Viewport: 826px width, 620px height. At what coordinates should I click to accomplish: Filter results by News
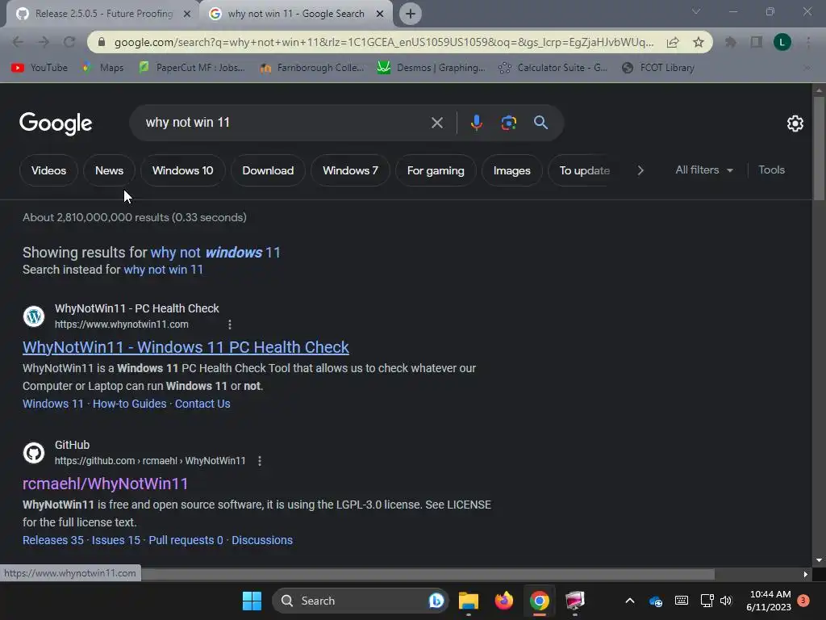pyautogui.click(x=109, y=170)
